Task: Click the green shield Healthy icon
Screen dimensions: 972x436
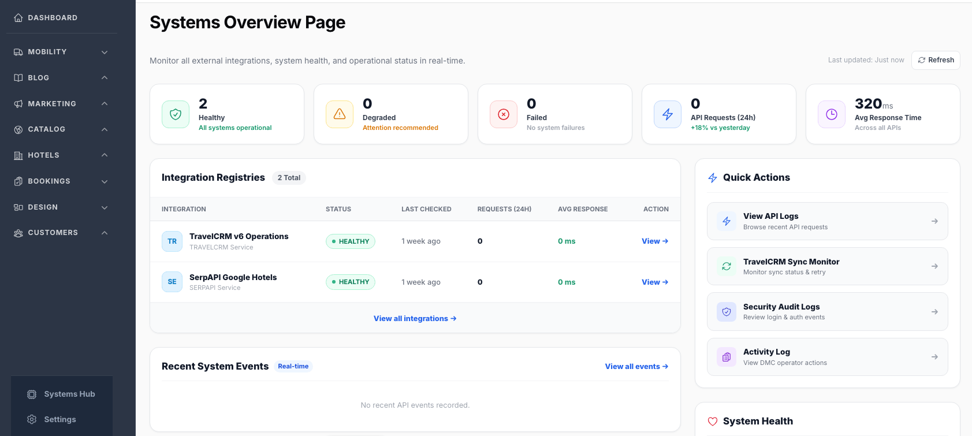Action: [x=176, y=114]
